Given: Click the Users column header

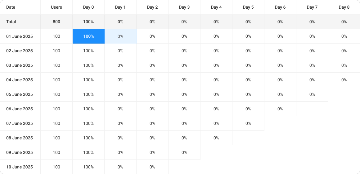Looking at the screenshot, I should [x=56, y=7].
